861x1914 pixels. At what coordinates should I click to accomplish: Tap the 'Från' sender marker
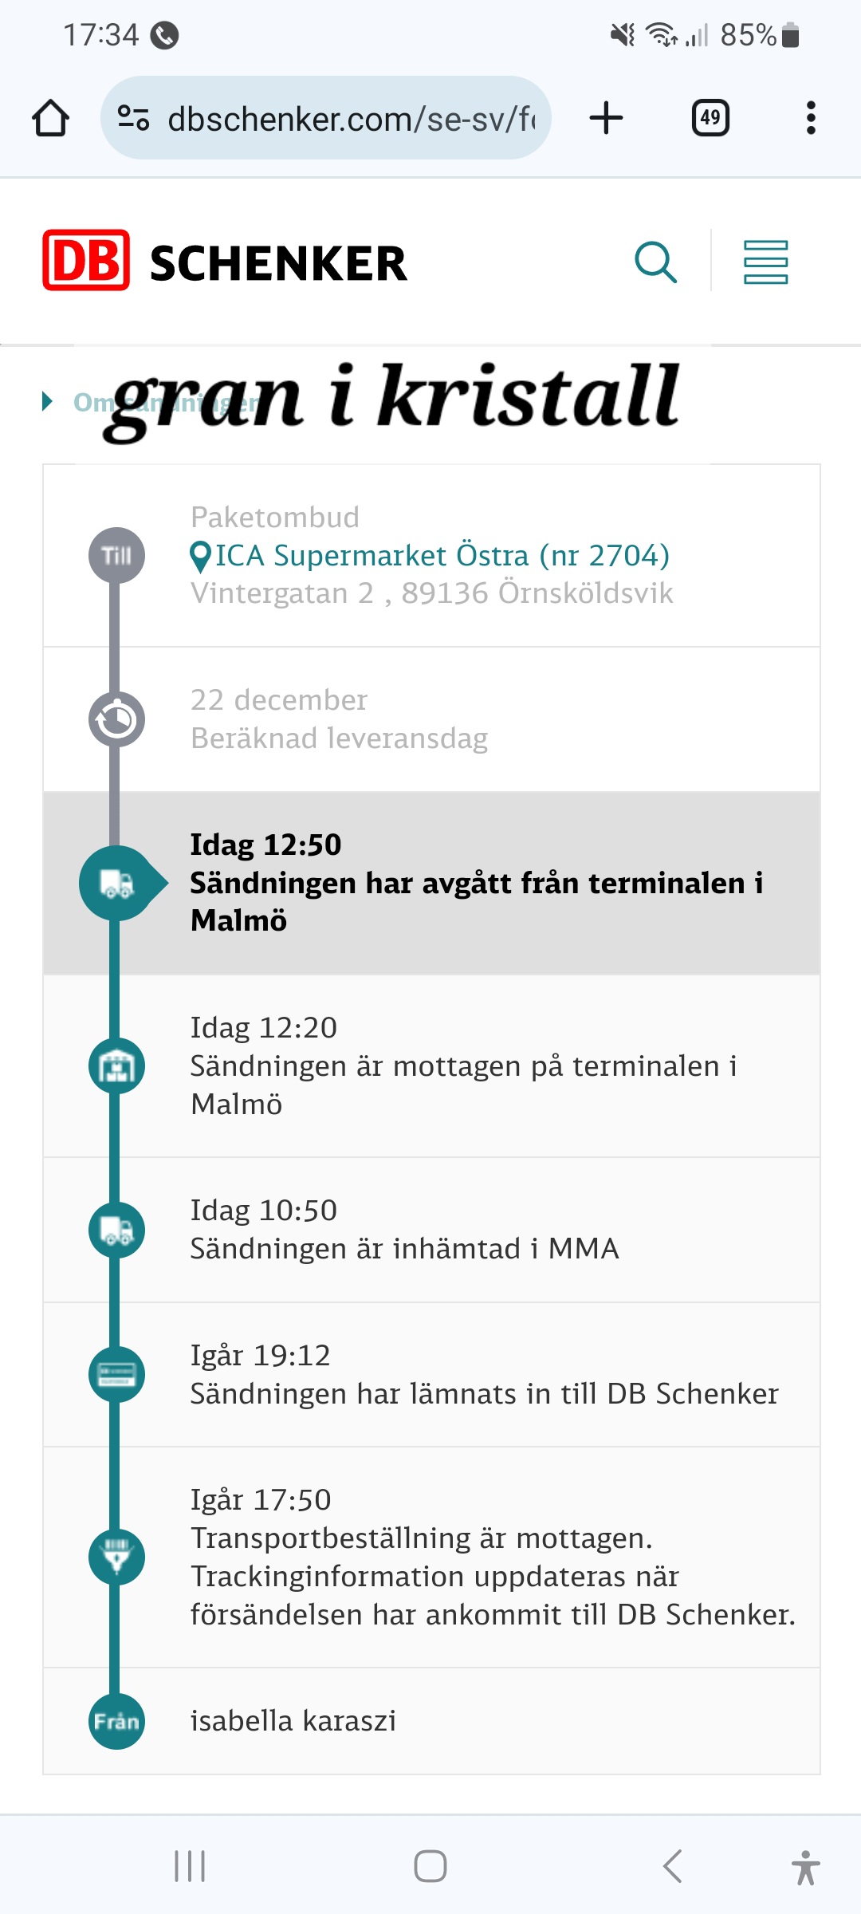click(116, 1722)
